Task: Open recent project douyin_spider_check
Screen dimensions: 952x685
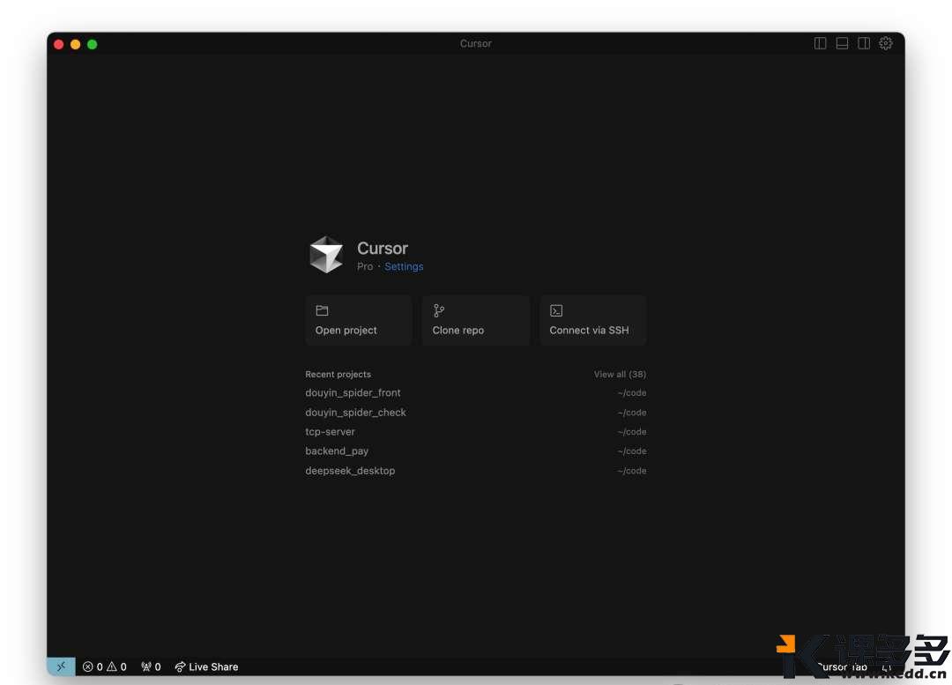Action: click(355, 413)
